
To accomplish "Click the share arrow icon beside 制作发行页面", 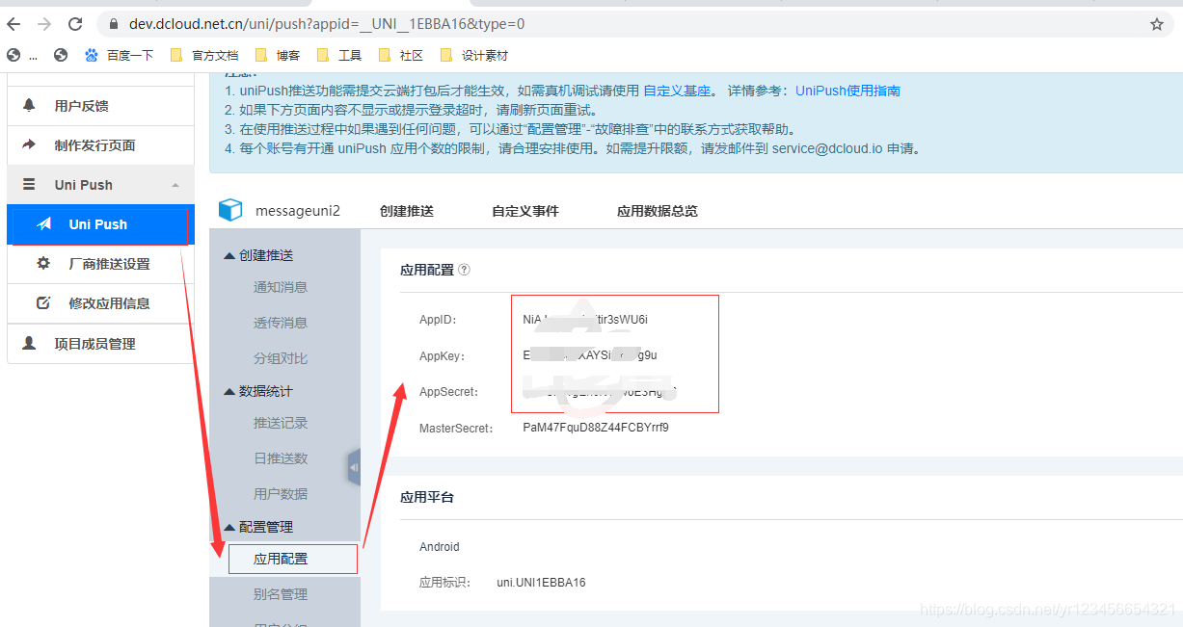I will pyautogui.click(x=29, y=144).
